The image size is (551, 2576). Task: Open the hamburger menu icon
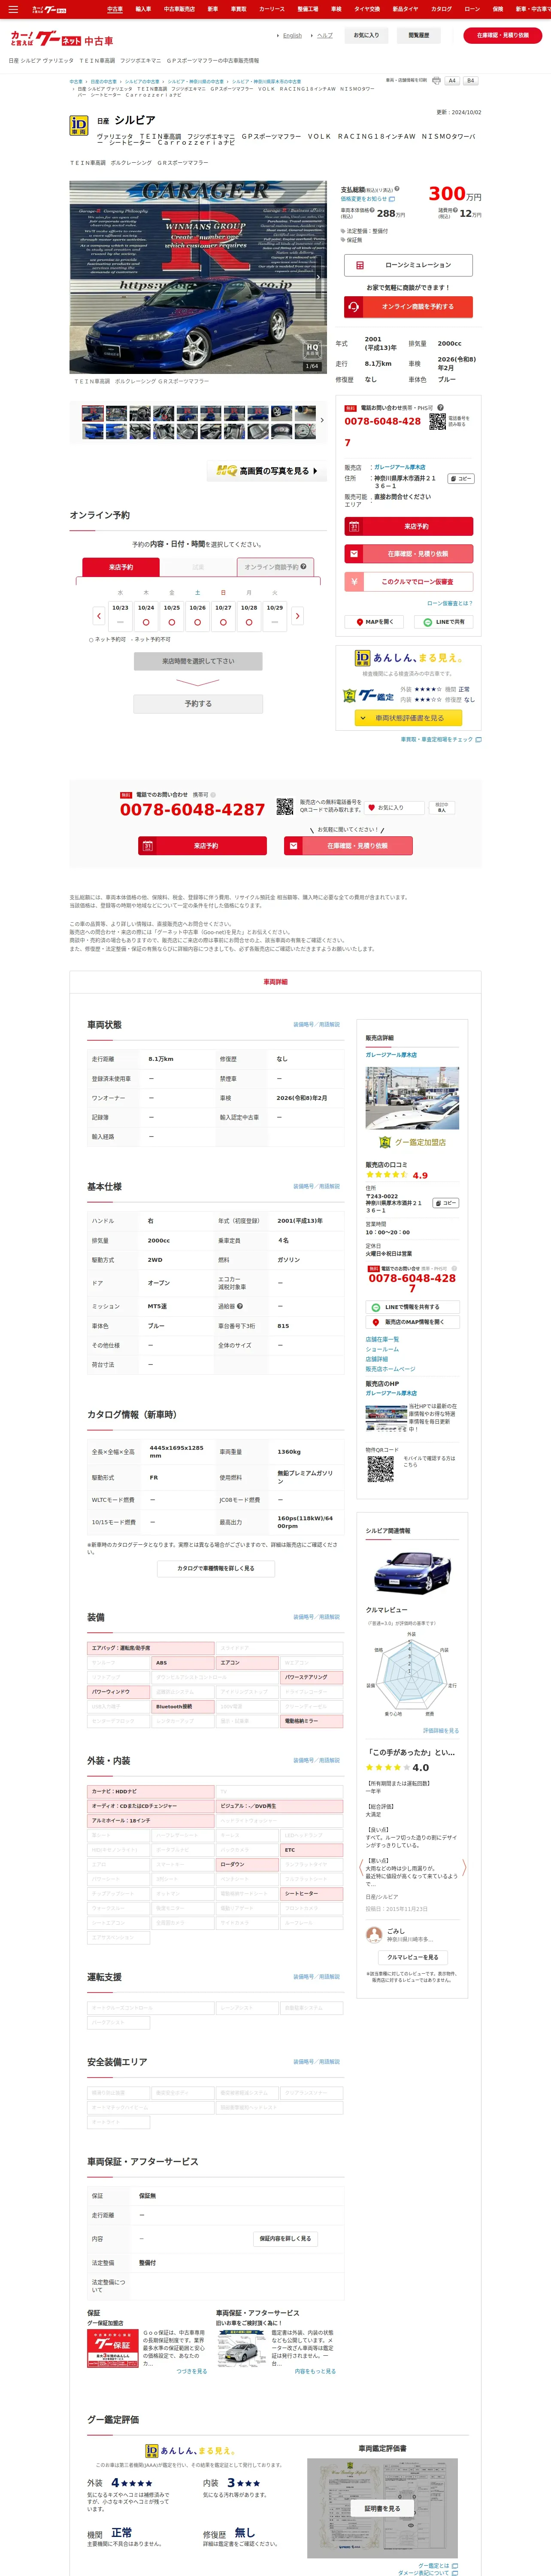(13, 9)
